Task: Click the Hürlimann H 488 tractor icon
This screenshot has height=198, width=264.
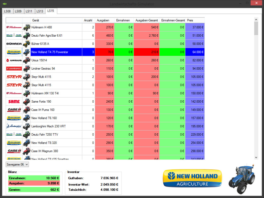Action: 26,27
